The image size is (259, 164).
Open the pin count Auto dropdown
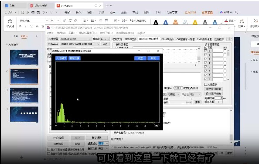(x=105, y=39)
